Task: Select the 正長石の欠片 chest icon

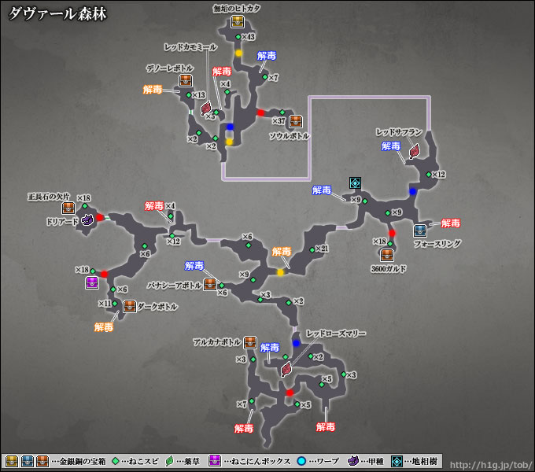Action: pyautogui.click(x=68, y=208)
